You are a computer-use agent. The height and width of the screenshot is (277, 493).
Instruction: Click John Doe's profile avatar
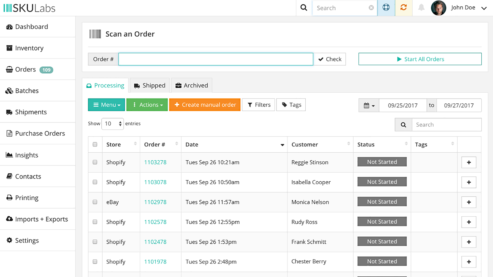(438, 8)
